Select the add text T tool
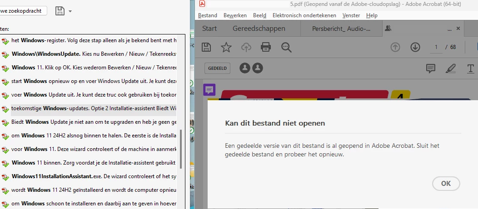 pos(471,68)
